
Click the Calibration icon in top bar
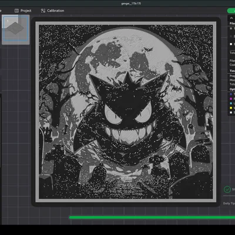coord(43,11)
